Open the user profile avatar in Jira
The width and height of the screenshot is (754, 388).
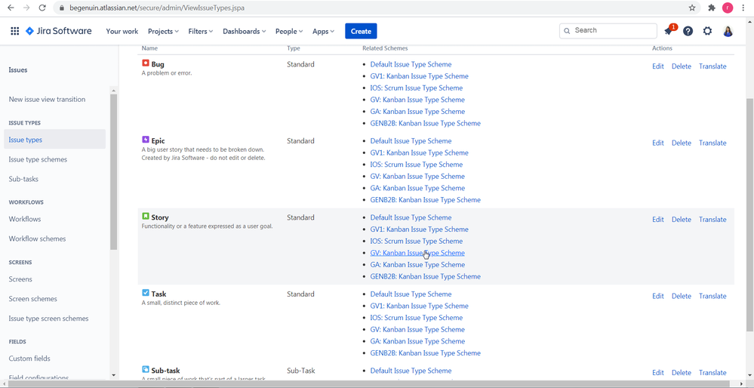[728, 31]
